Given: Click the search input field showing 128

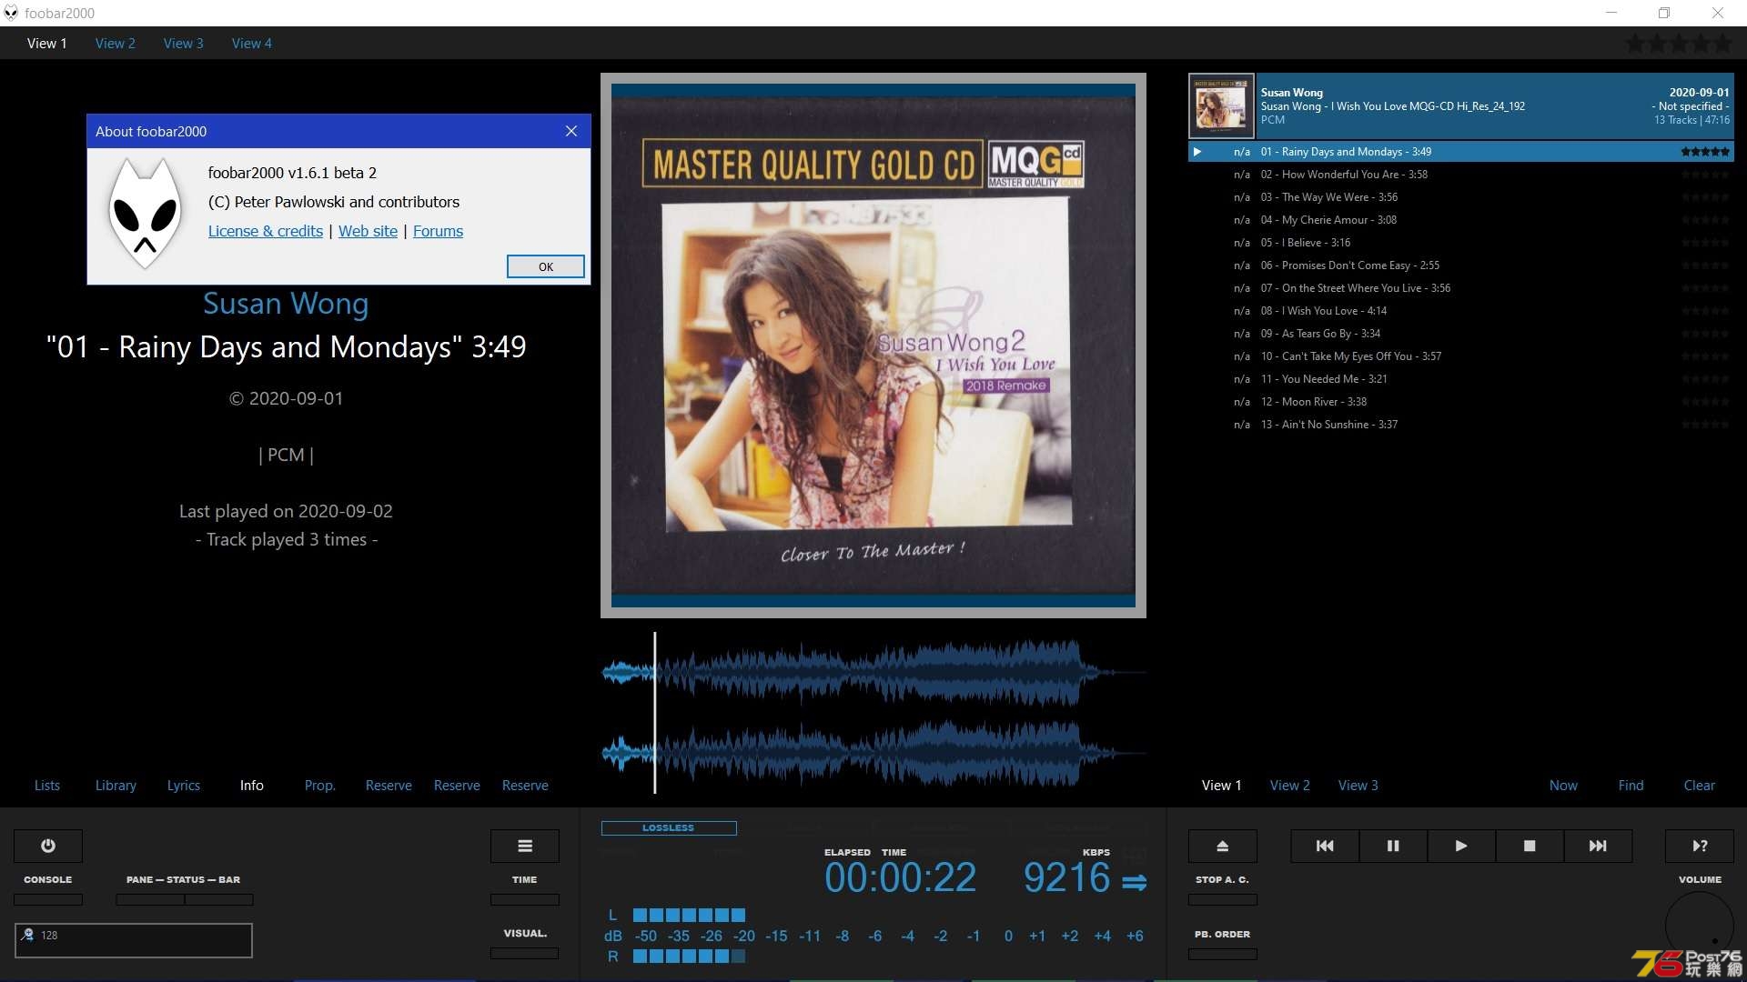Looking at the screenshot, I should [134, 940].
